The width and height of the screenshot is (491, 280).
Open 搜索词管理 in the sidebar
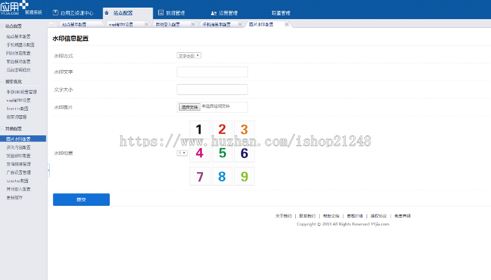tap(16, 117)
